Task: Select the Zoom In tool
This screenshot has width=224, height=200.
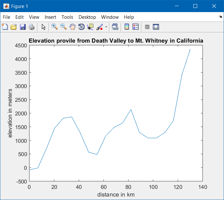Action: pos(55,27)
